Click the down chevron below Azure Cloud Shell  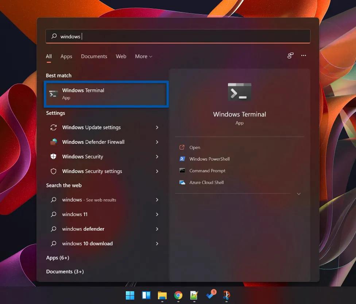[x=298, y=193]
